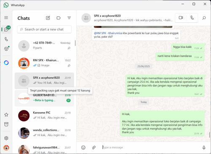
Task: Open the label icon next to new chat
Action: [x=58, y=18]
